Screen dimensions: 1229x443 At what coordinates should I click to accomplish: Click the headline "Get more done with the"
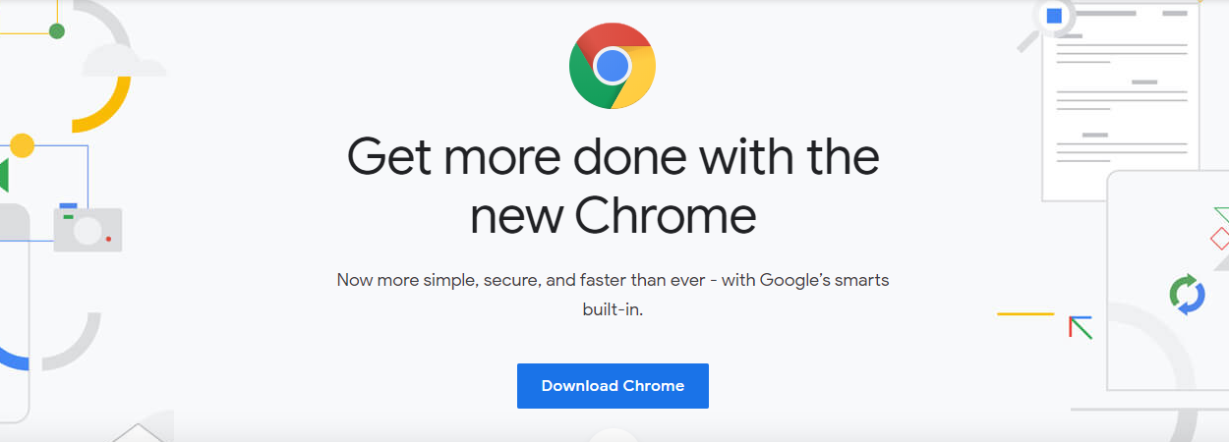point(613,157)
